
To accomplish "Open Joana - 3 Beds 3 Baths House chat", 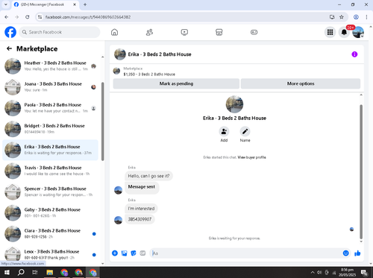I will pos(50,87).
